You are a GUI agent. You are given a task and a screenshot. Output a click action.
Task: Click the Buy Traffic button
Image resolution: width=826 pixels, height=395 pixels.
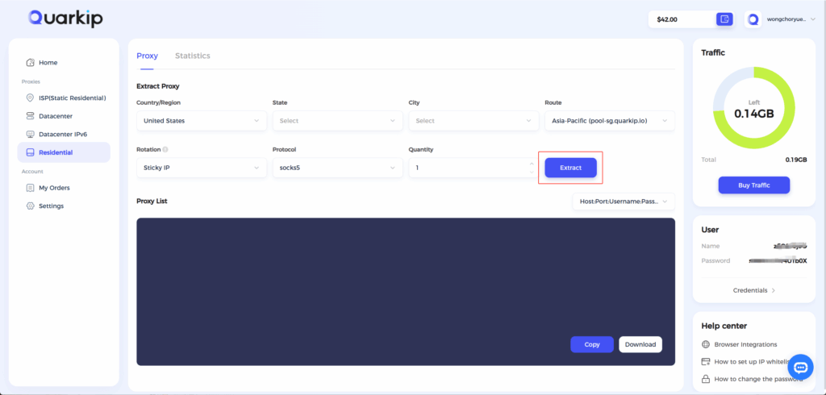[x=753, y=185]
